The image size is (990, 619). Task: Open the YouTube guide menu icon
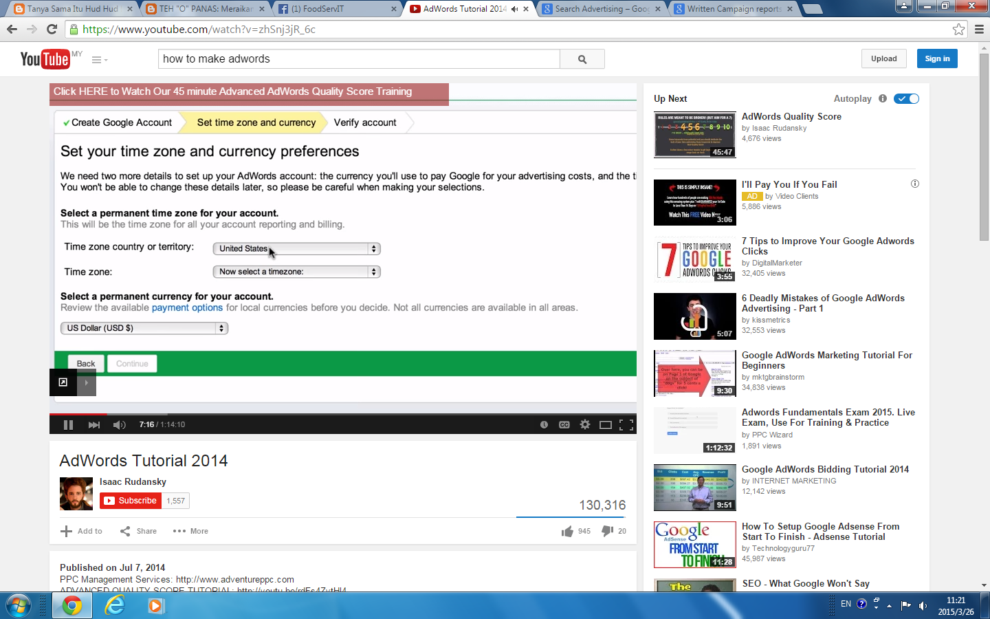(99, 60)
